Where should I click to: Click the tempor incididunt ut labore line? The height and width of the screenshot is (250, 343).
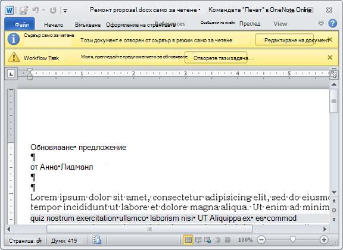[x=180, y=207]
